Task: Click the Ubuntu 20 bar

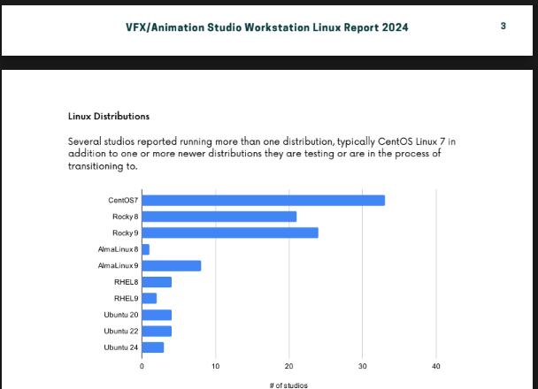Action: [x=157, y=315]
